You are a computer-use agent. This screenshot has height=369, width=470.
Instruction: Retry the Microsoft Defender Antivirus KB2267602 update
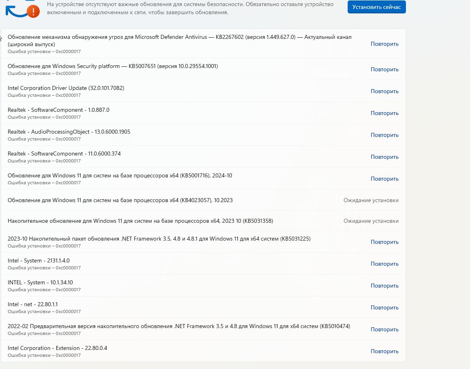click(x=384, y=44)
